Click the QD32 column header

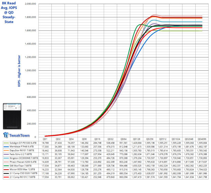pos(110,139)
